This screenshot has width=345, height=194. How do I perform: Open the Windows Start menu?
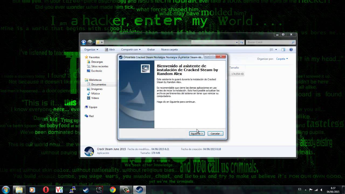tap(6, 190)
